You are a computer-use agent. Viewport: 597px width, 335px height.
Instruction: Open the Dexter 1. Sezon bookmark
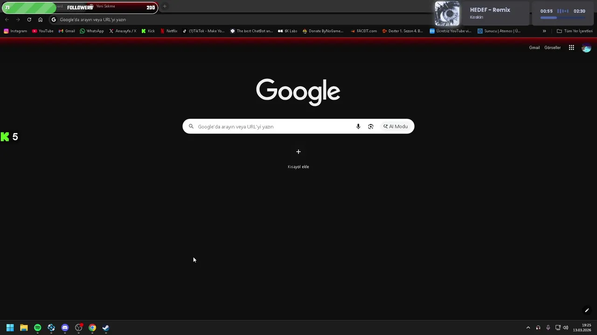(403, 31)
